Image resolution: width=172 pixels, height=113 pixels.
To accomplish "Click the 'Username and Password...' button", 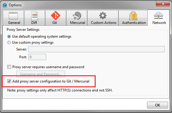I will (41, 74).
